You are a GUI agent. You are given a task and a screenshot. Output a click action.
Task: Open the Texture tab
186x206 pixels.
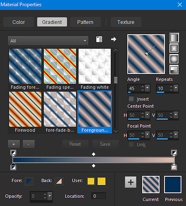pyautogui.click(x=126, y=22)
